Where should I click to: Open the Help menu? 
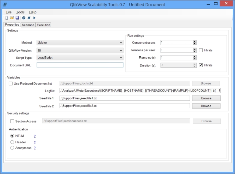click(33, 12)
